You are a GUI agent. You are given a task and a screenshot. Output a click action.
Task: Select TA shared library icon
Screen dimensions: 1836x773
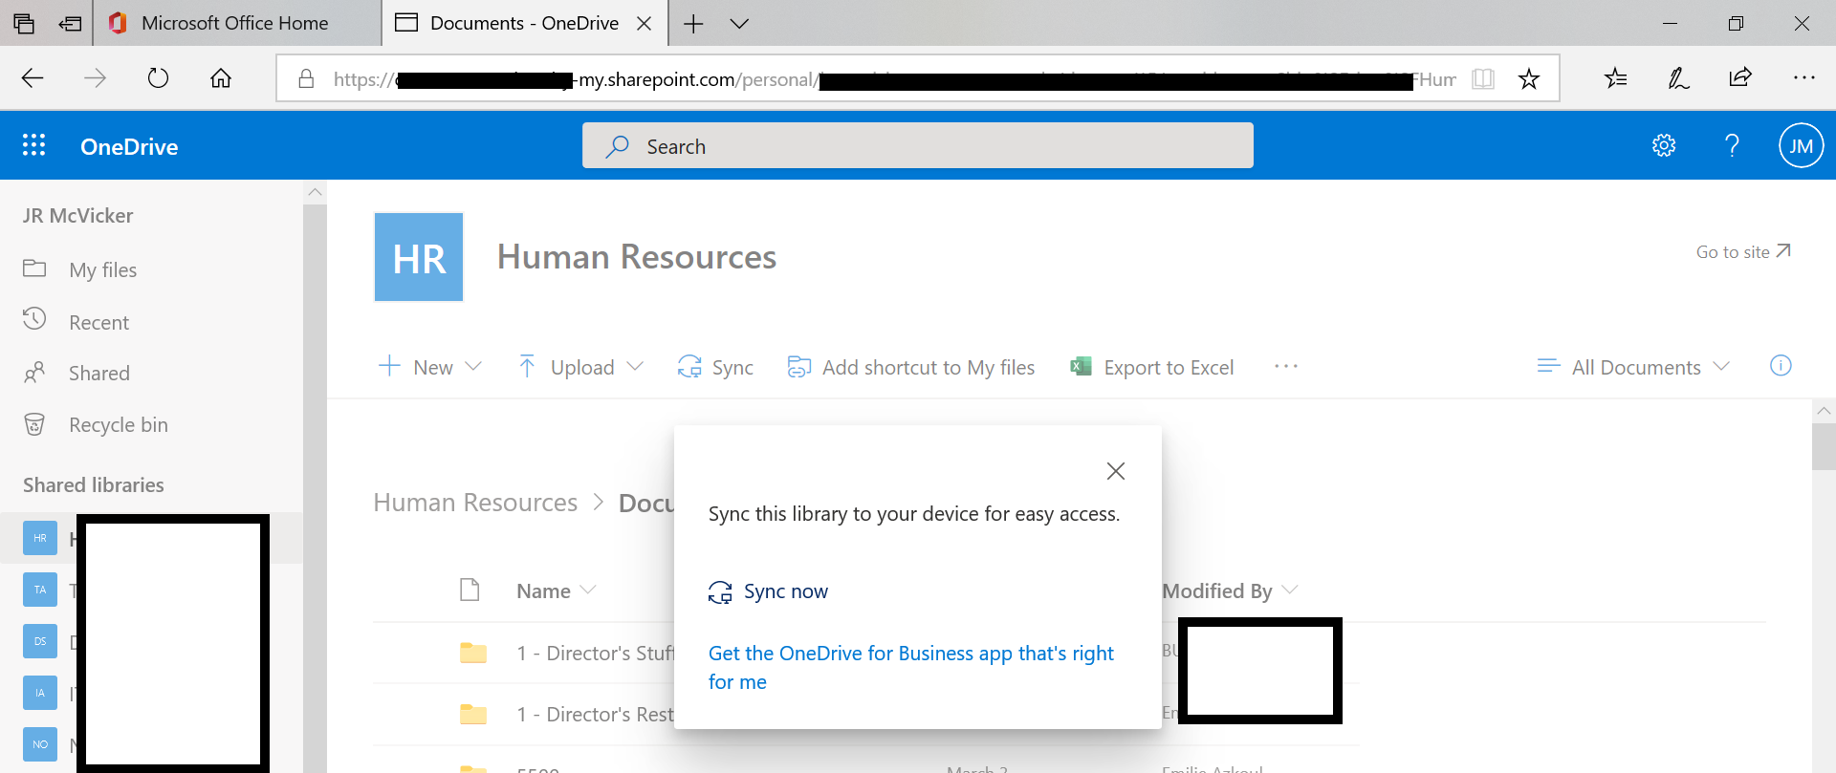pyautogui.click(x=40, y=590)
